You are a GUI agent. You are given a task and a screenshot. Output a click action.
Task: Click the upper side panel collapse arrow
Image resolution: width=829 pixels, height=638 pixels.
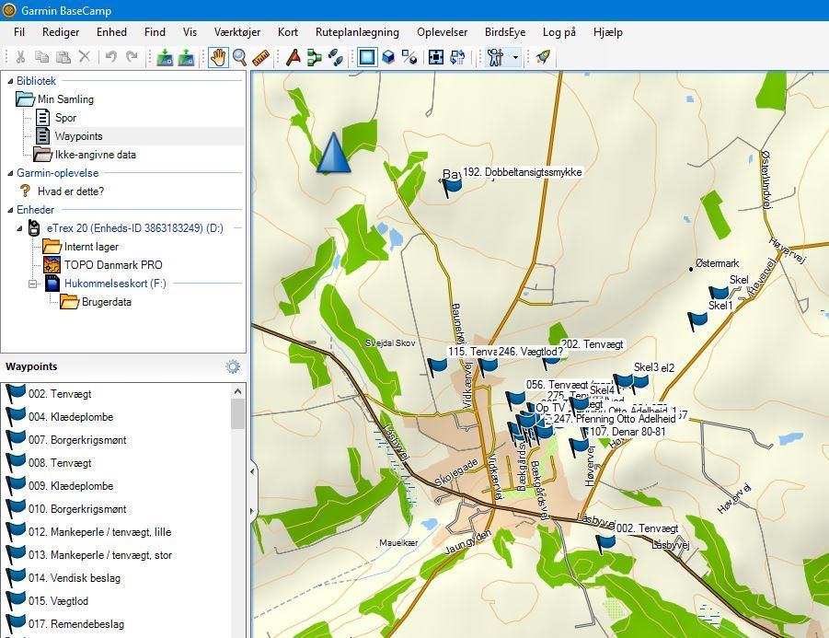[x=252, y=470]
